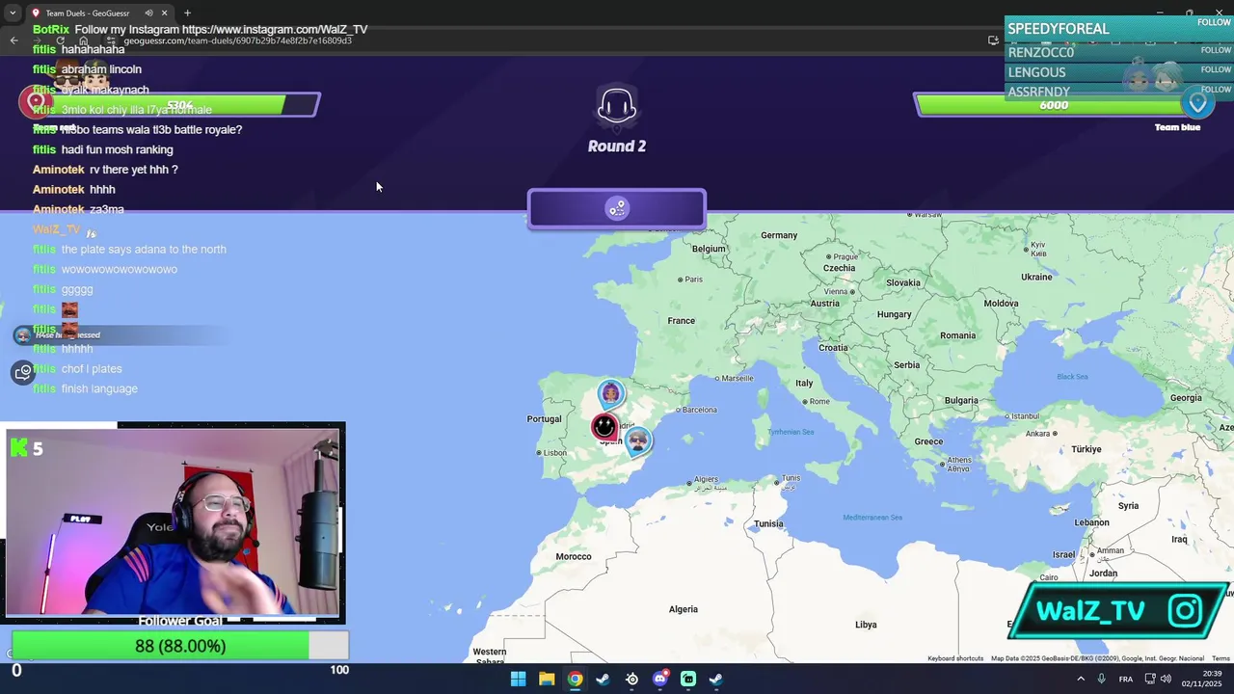Viewport: 1234px width, 694px height.
Task: Open the first Steam taskbar icon
Action: 603,679
